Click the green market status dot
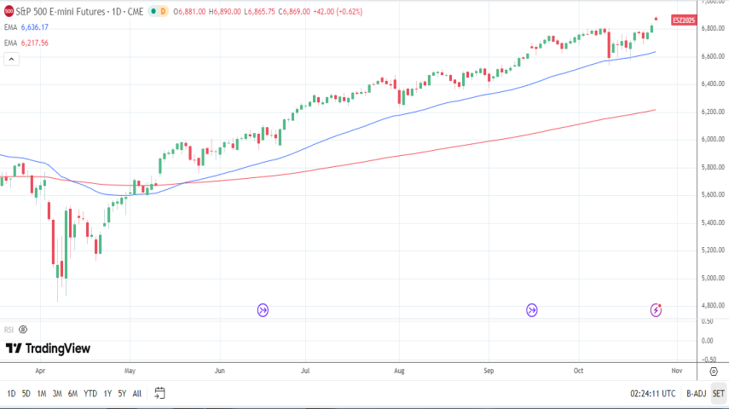 [x=153, y=11]
